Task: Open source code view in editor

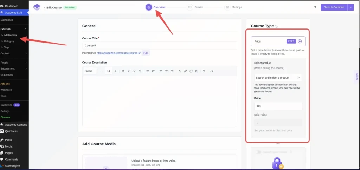Action: coord(212,71)
